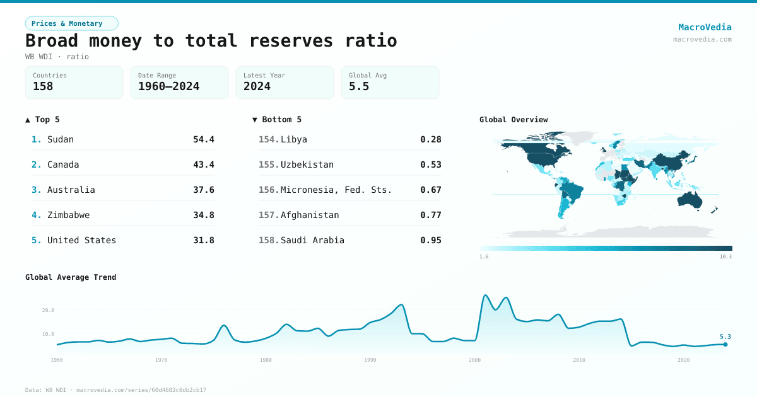Click the Latest Year 2024 card
This screenshot has width=757, height=397.
point(285,83)
